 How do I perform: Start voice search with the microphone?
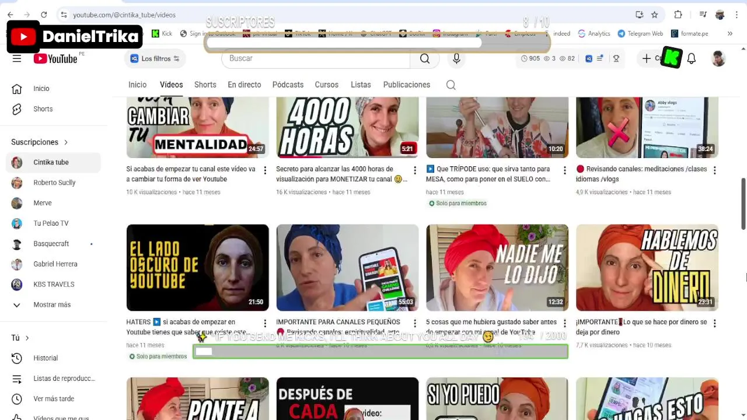coord(456,58)
